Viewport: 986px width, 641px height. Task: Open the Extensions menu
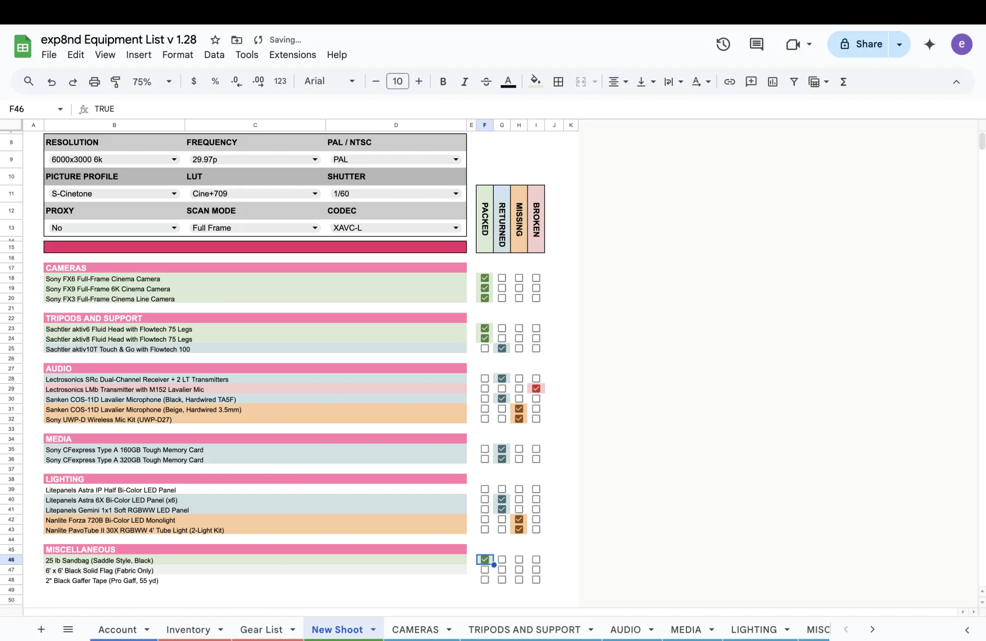click(x=293, y=55)
